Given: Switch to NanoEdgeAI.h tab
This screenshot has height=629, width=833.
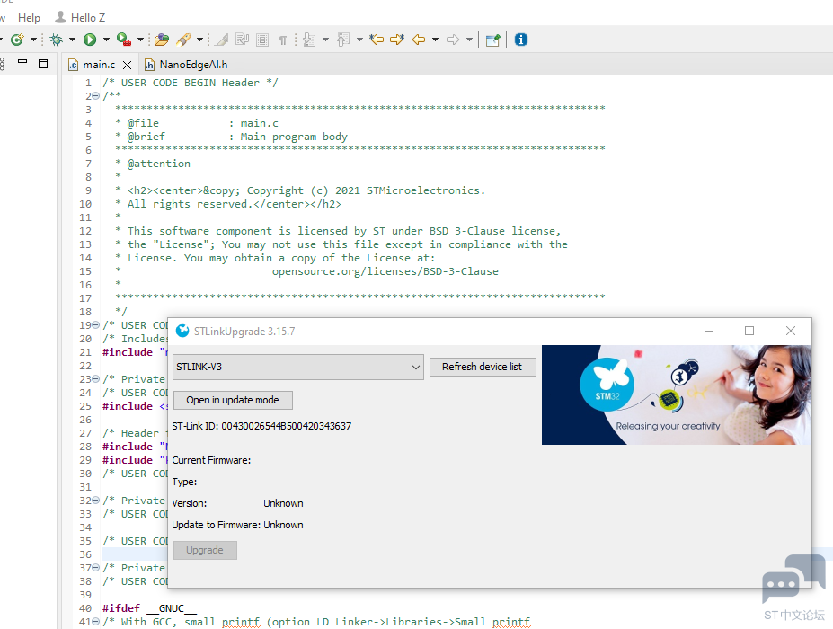Looking at the screenshot, I should pos(187,65).
